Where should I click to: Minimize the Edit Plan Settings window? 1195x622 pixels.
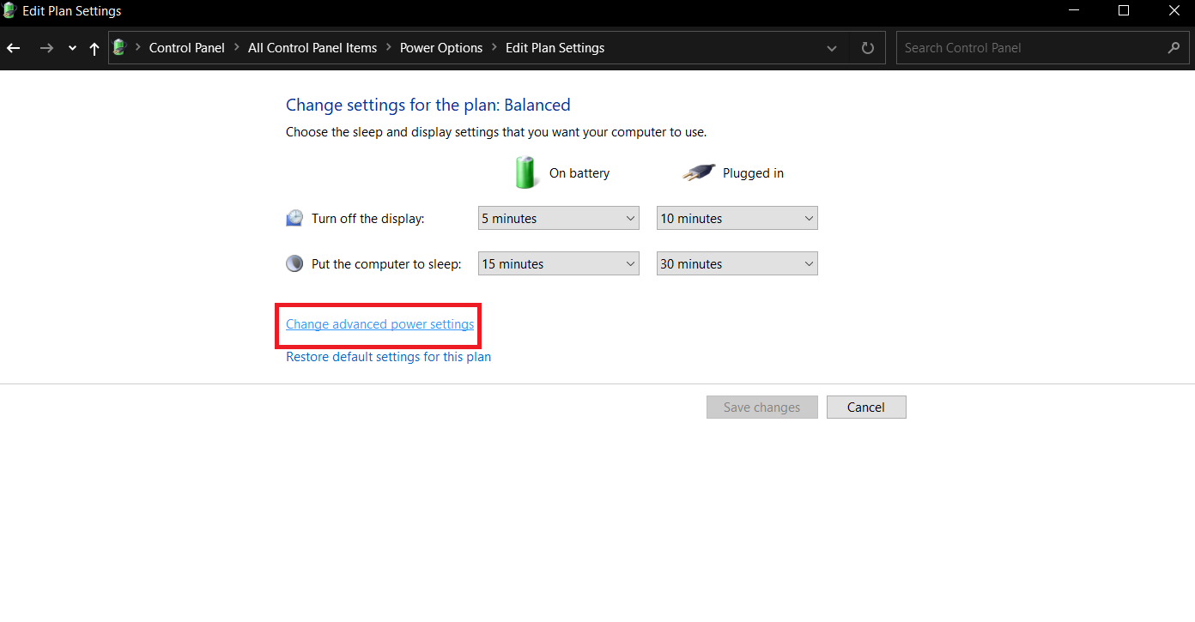pos(1075,11)
